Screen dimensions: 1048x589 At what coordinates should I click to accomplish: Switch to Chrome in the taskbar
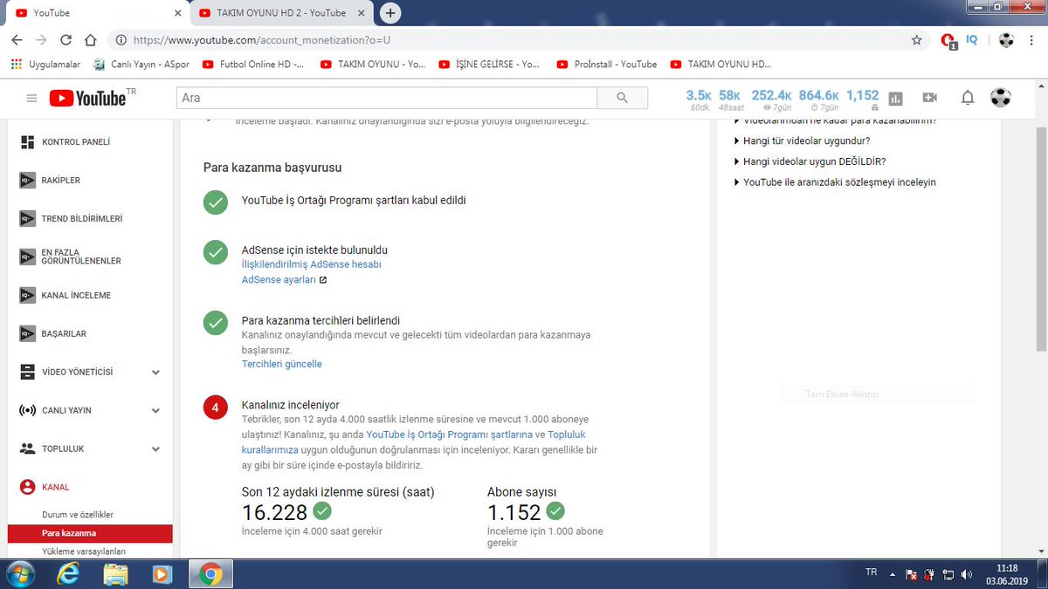[210, 574]
